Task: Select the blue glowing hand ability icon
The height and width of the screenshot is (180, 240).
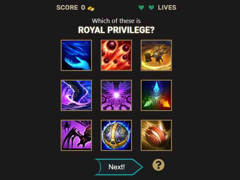Action: [x=76, y=55]
